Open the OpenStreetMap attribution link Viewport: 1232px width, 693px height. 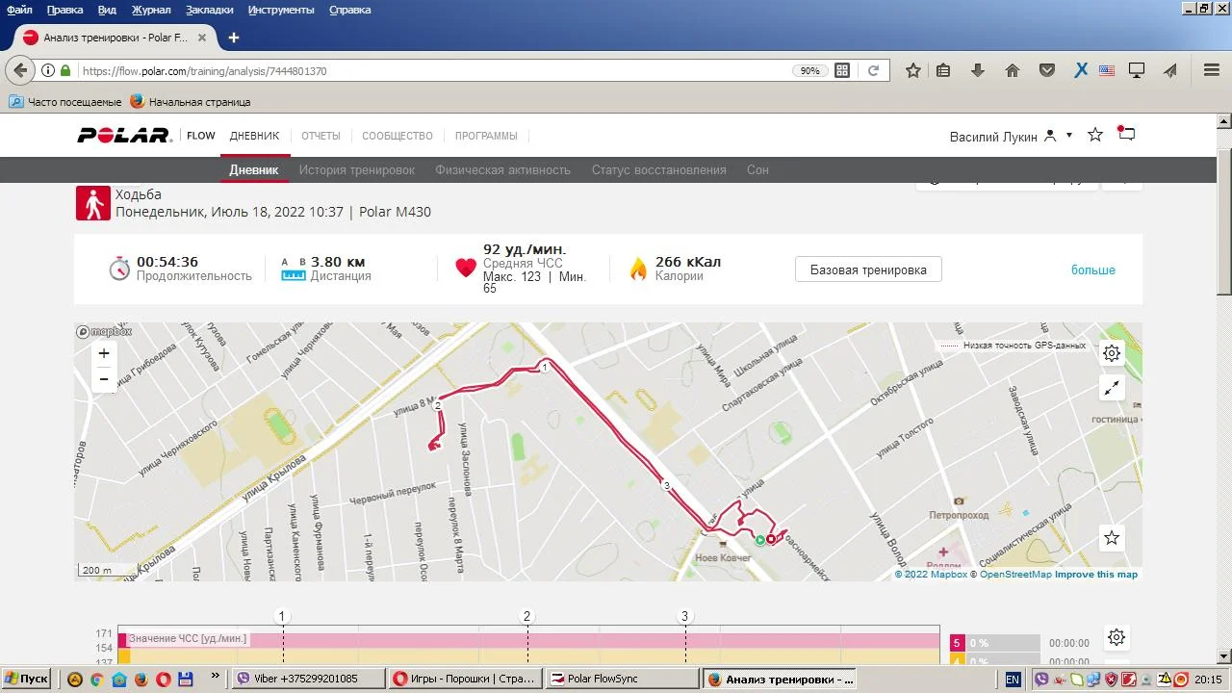point(1015,575)
